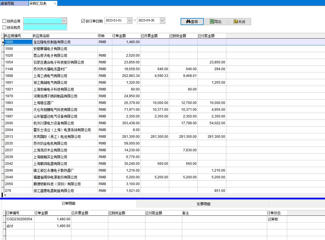Expand the start date 2023-01-01 picker

tap(129, 21)
